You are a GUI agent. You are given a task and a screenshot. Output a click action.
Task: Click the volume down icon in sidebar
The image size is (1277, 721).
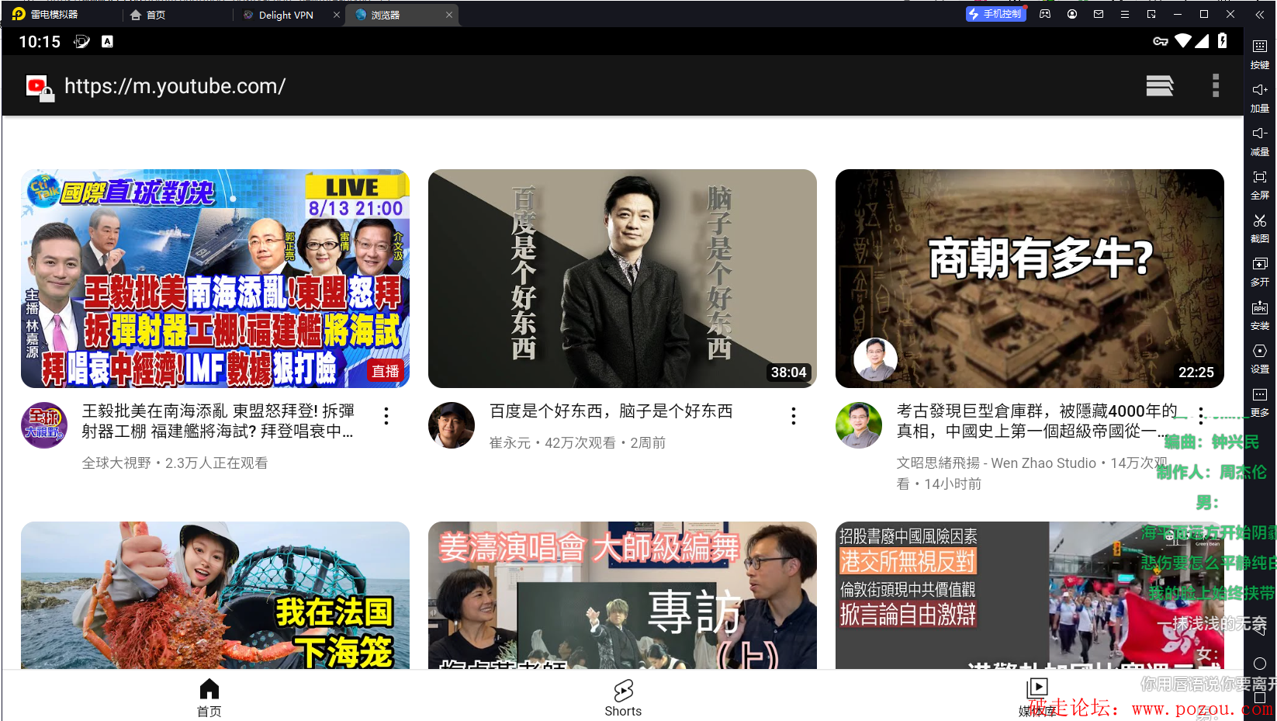click(x=1259, y=133)
